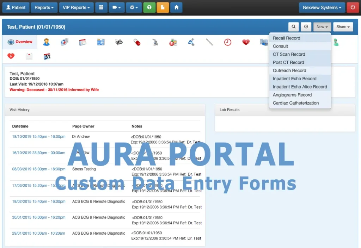Click the Stress Testing page owner cell
The width and height of the screenshot is (361, 248).
click(x=84, y=169)
